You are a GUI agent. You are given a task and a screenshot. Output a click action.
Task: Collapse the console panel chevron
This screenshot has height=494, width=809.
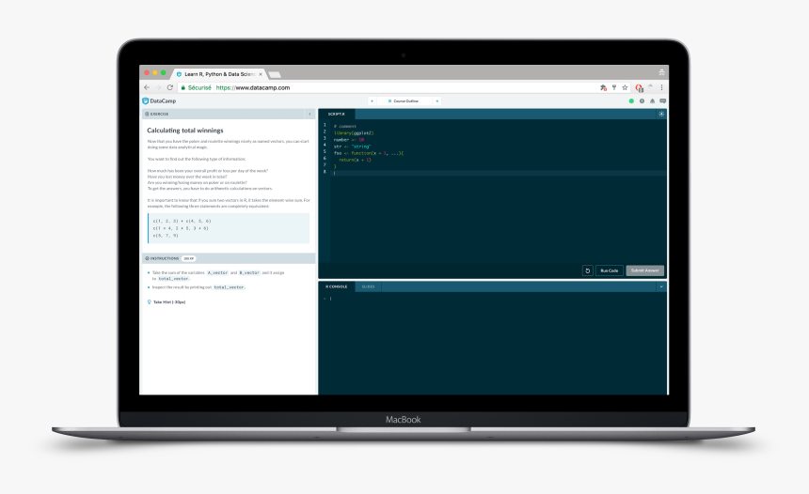tap(661, 286)
